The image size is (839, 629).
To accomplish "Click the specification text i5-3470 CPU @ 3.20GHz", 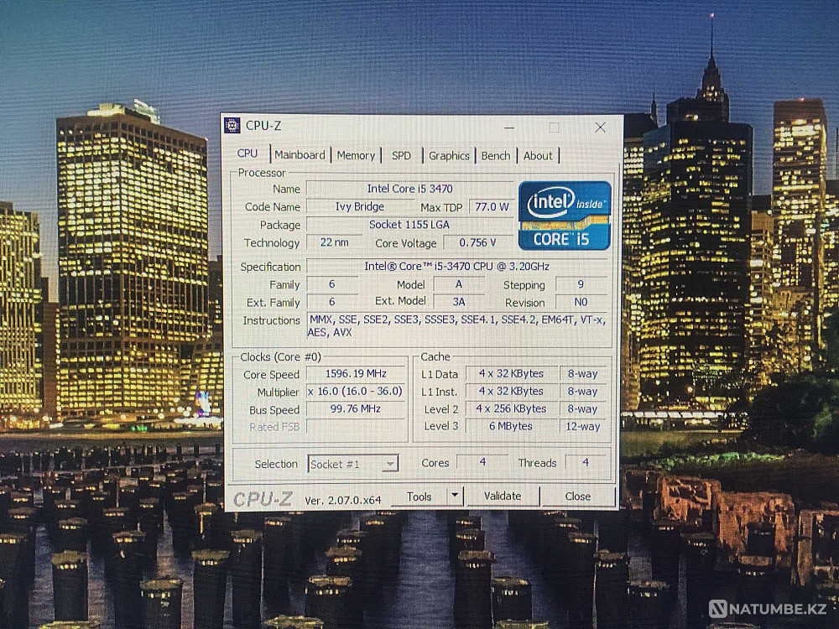I will pyautogui.click(x=457, y=267).
